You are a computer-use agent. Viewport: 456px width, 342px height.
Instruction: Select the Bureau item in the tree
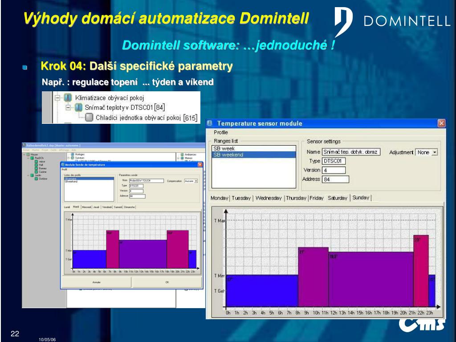coord(42,168)
